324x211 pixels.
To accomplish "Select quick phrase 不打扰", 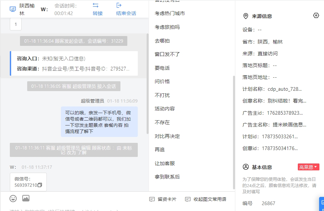I will 162,95.
